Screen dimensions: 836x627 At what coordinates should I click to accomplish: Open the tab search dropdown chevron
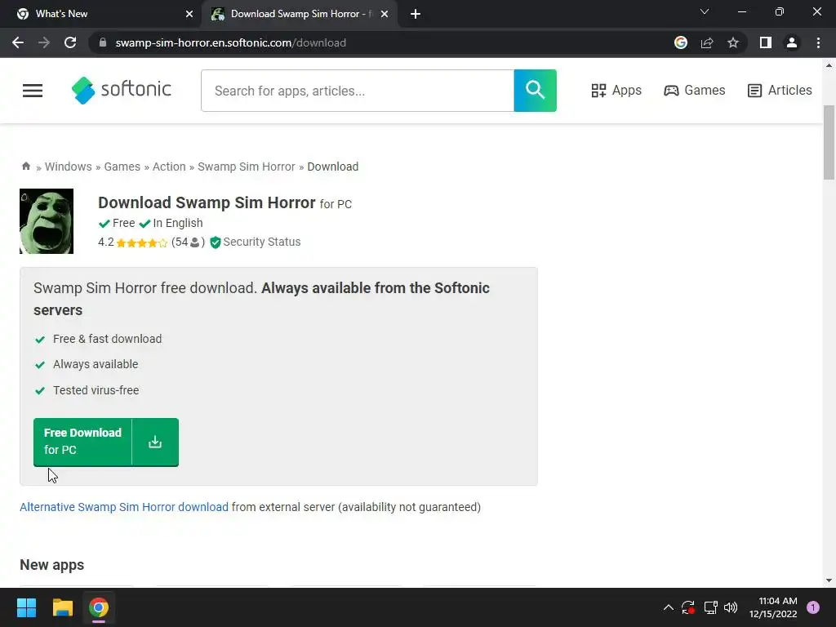coord(705,11)
